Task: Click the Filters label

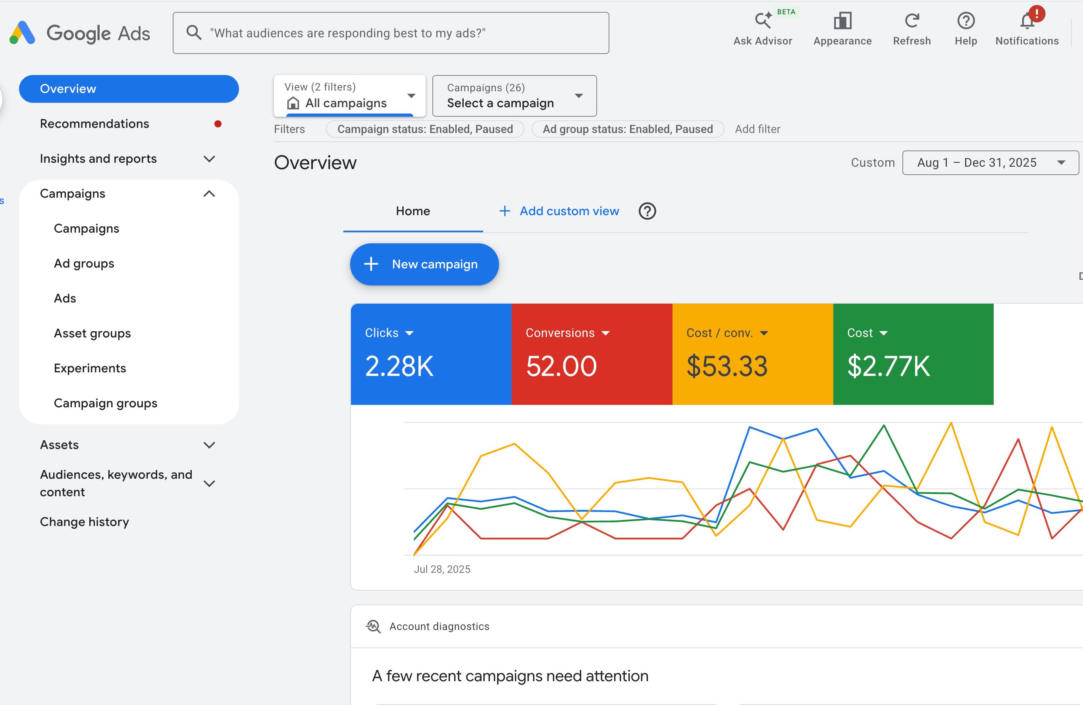Action: click(289, 129)
